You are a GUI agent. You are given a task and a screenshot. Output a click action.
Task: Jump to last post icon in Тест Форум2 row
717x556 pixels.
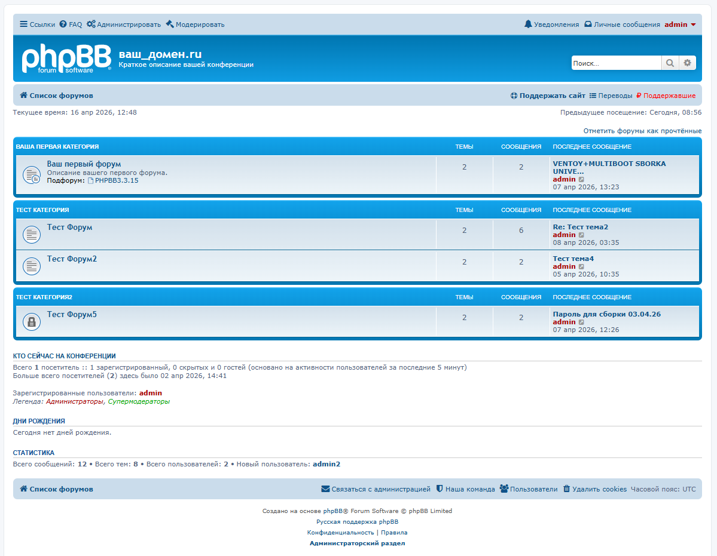click(x=581, y=267)
